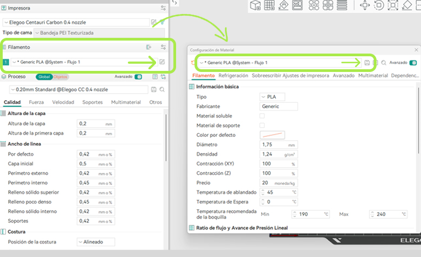Click the Split to parts icon
Screen dimensions: 421x257
pos(328,5)
